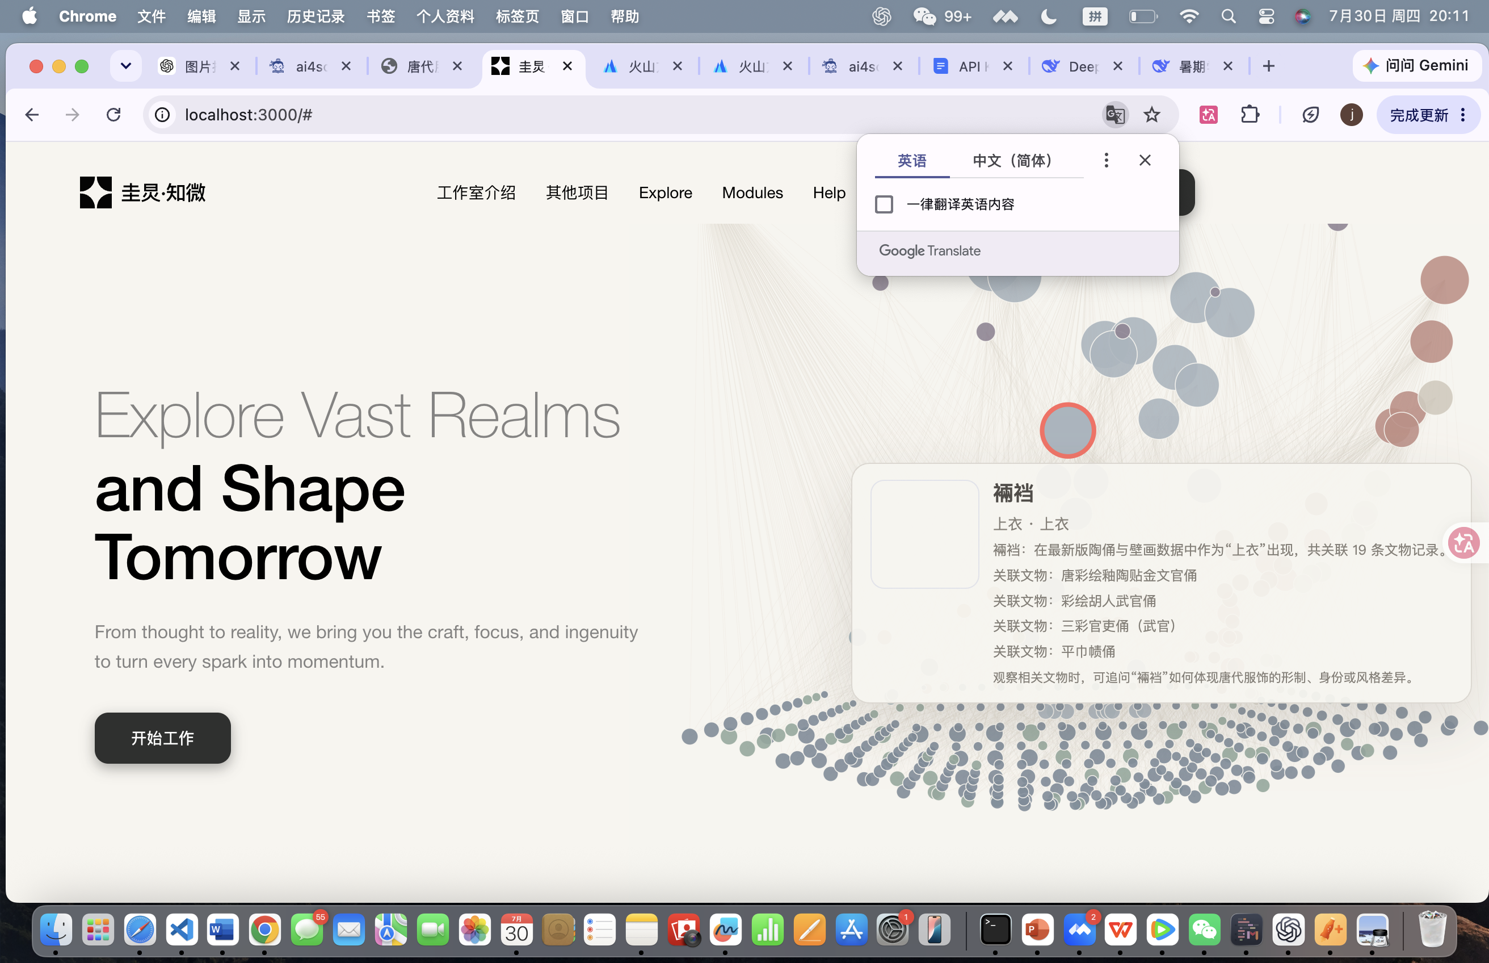
Task: Bookmark this page with the star icon
Action: point(1151,115)
